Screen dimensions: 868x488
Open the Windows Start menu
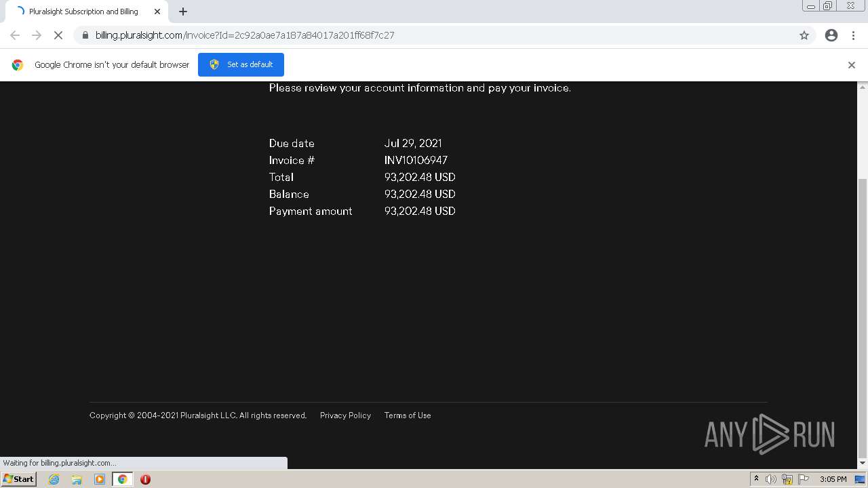click(19, 479)
